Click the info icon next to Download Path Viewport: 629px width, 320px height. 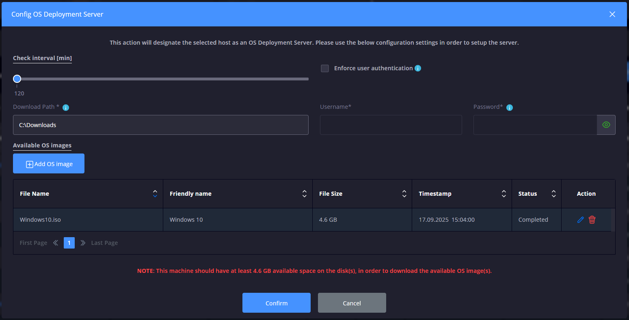tap(65, 107)
